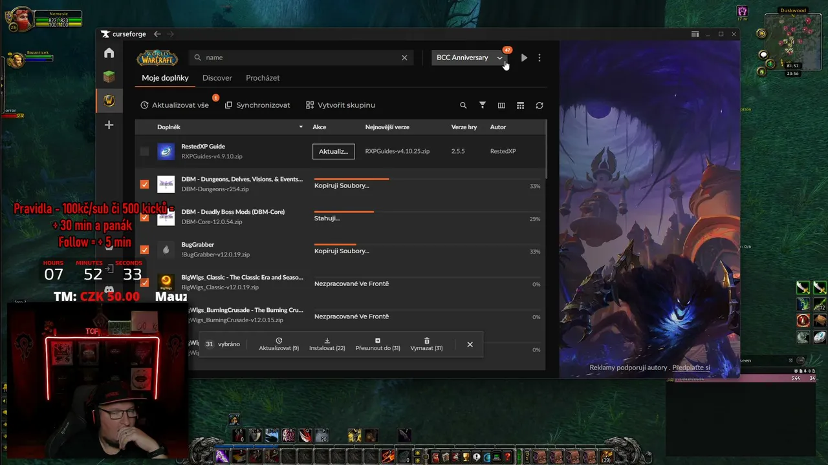Screen dimensions: 828x465
Task: Refresh the addon list
Action: click(539, 105)
